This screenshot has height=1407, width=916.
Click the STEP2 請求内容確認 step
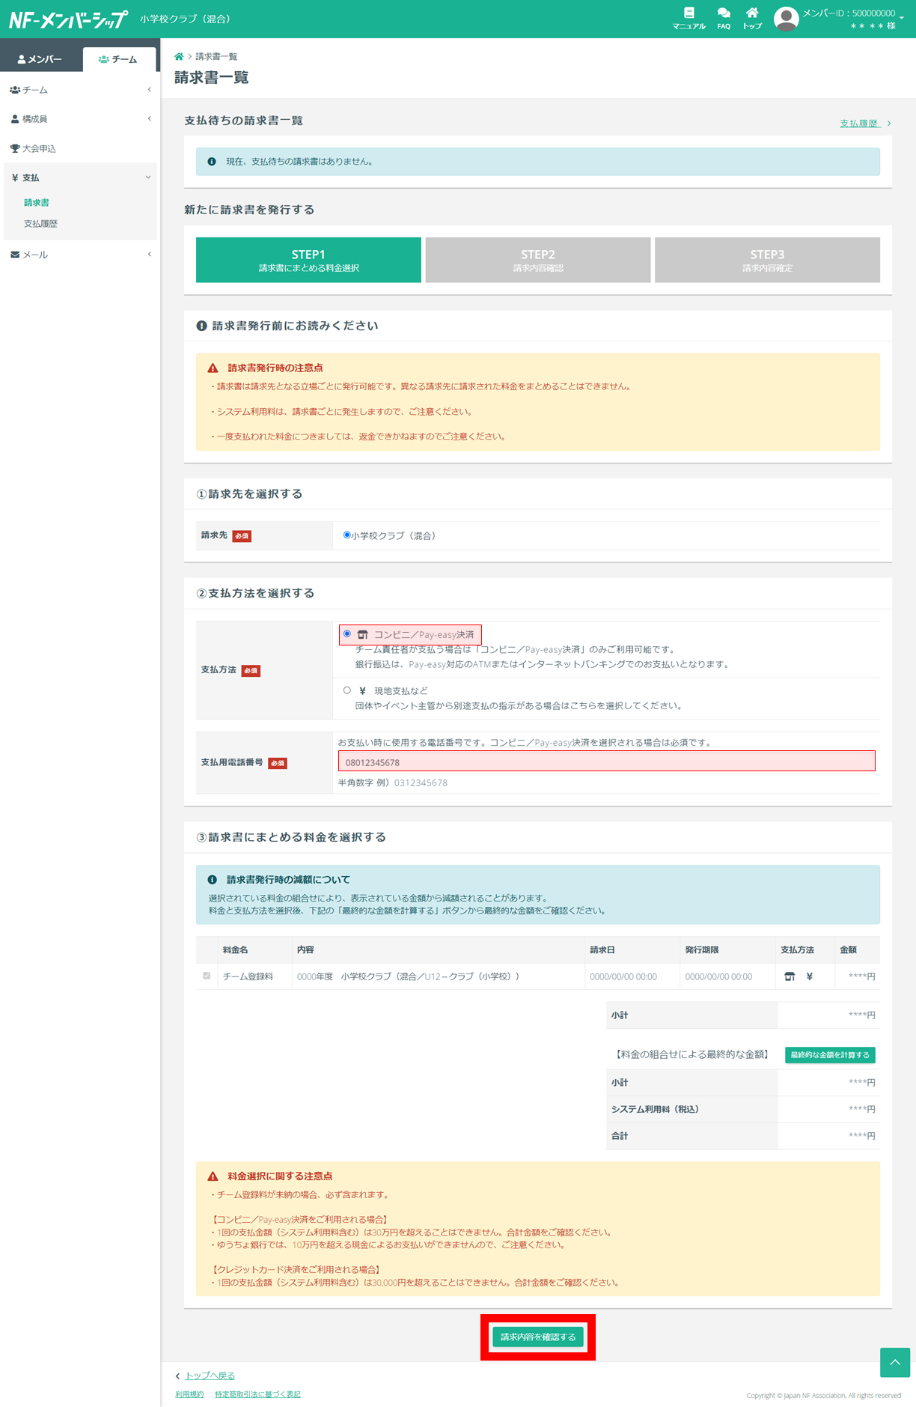pos(538,260)
